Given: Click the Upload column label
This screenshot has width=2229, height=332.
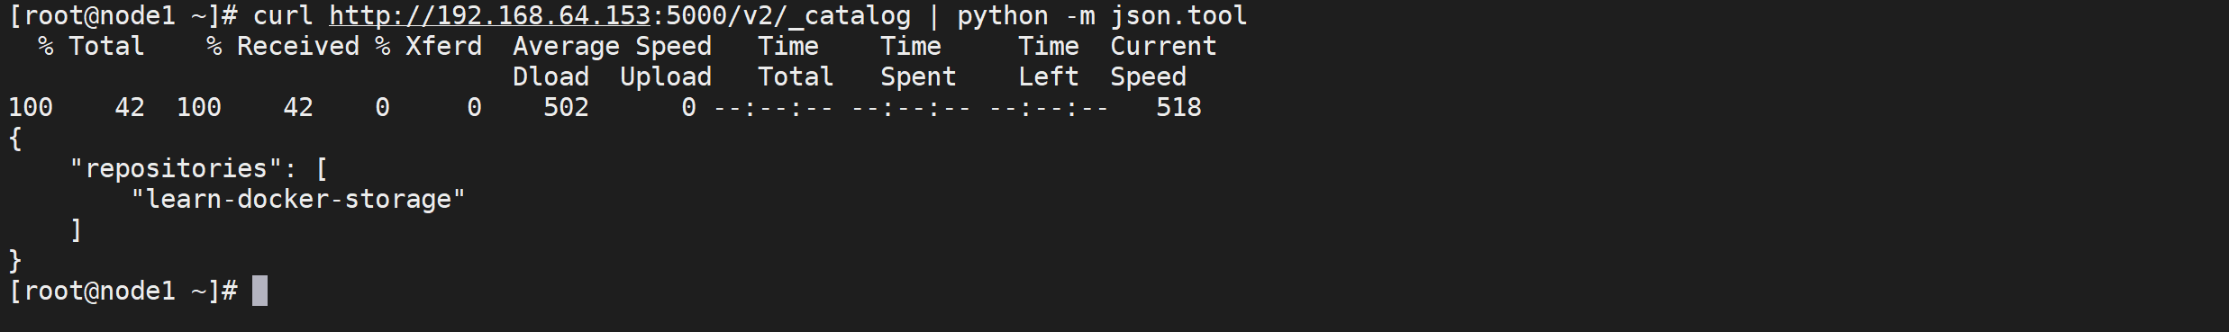Looking at the screenshot, I should [666, 76].
